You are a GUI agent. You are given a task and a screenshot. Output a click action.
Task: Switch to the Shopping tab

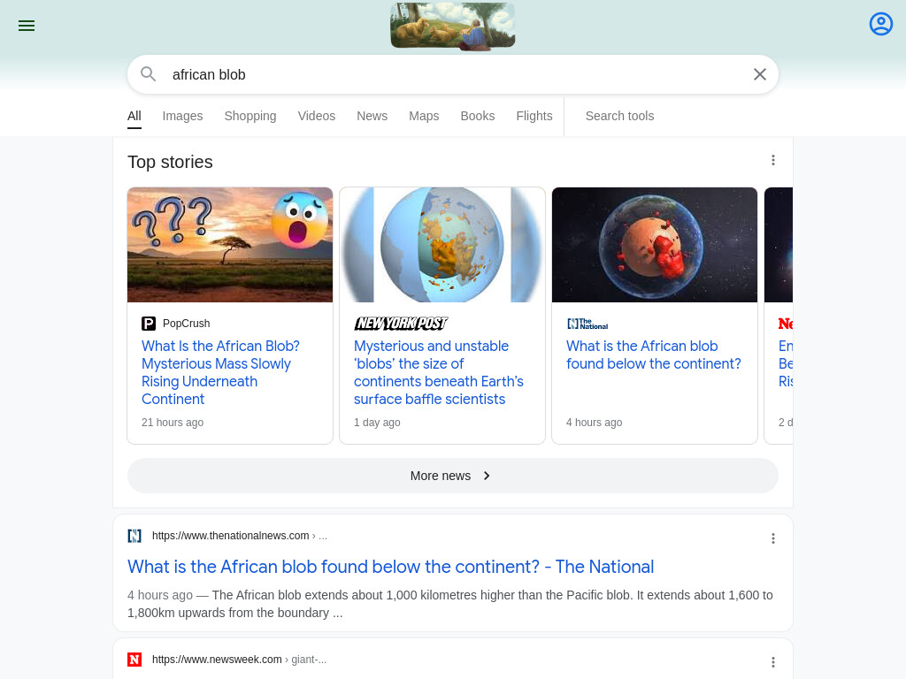[x=250, y=116]
